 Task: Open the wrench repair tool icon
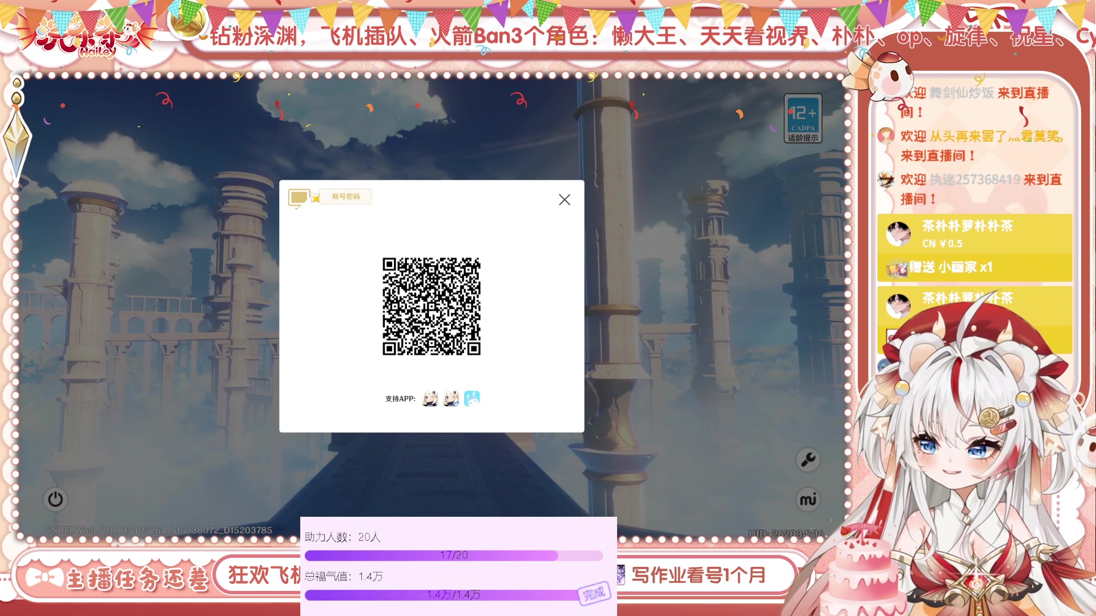click(x=808, y=460)
